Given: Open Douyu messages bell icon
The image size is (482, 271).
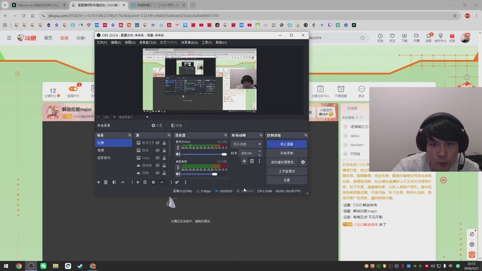Looking at the screenshot, I should [428, 38].
